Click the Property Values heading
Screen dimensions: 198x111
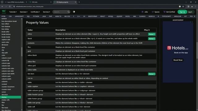tap(37, 23)
